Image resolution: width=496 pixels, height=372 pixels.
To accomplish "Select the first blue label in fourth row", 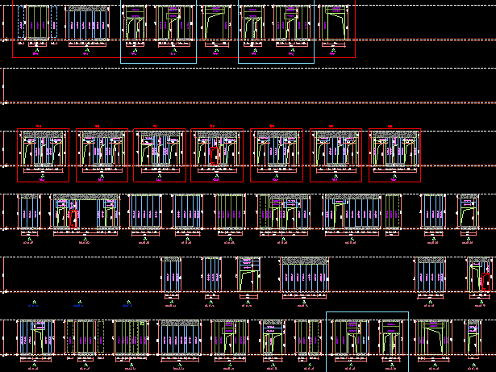I will coord(33,305).
